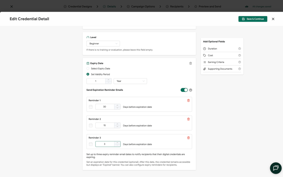Select the Set Validity Period radio button
This screenshot has height=177, width=283.
88,74
